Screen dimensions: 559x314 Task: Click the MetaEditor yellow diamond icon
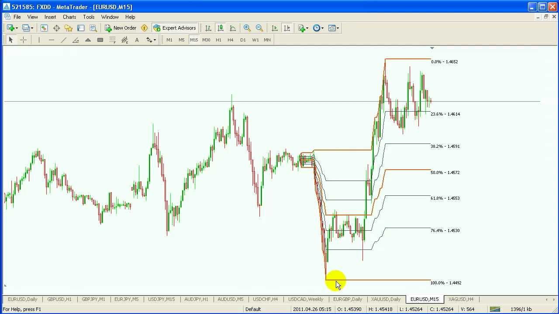click(x=145, y=28)
